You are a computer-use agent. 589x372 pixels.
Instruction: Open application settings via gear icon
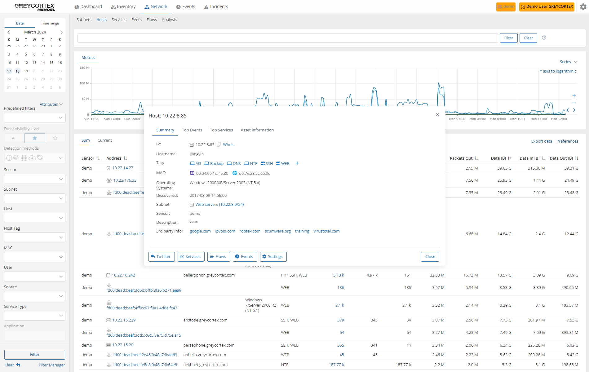pos(583,7)
